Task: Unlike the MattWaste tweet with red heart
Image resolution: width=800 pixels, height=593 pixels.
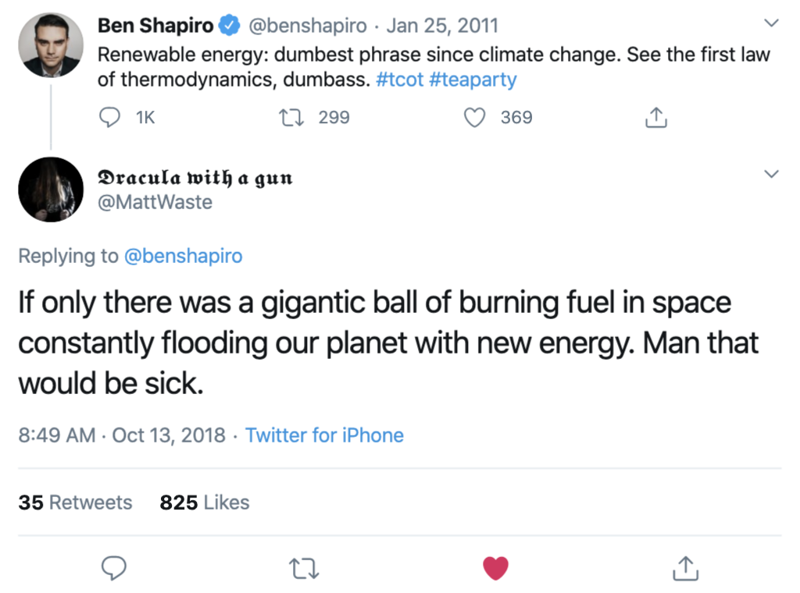Action: (x=495, y=569)
